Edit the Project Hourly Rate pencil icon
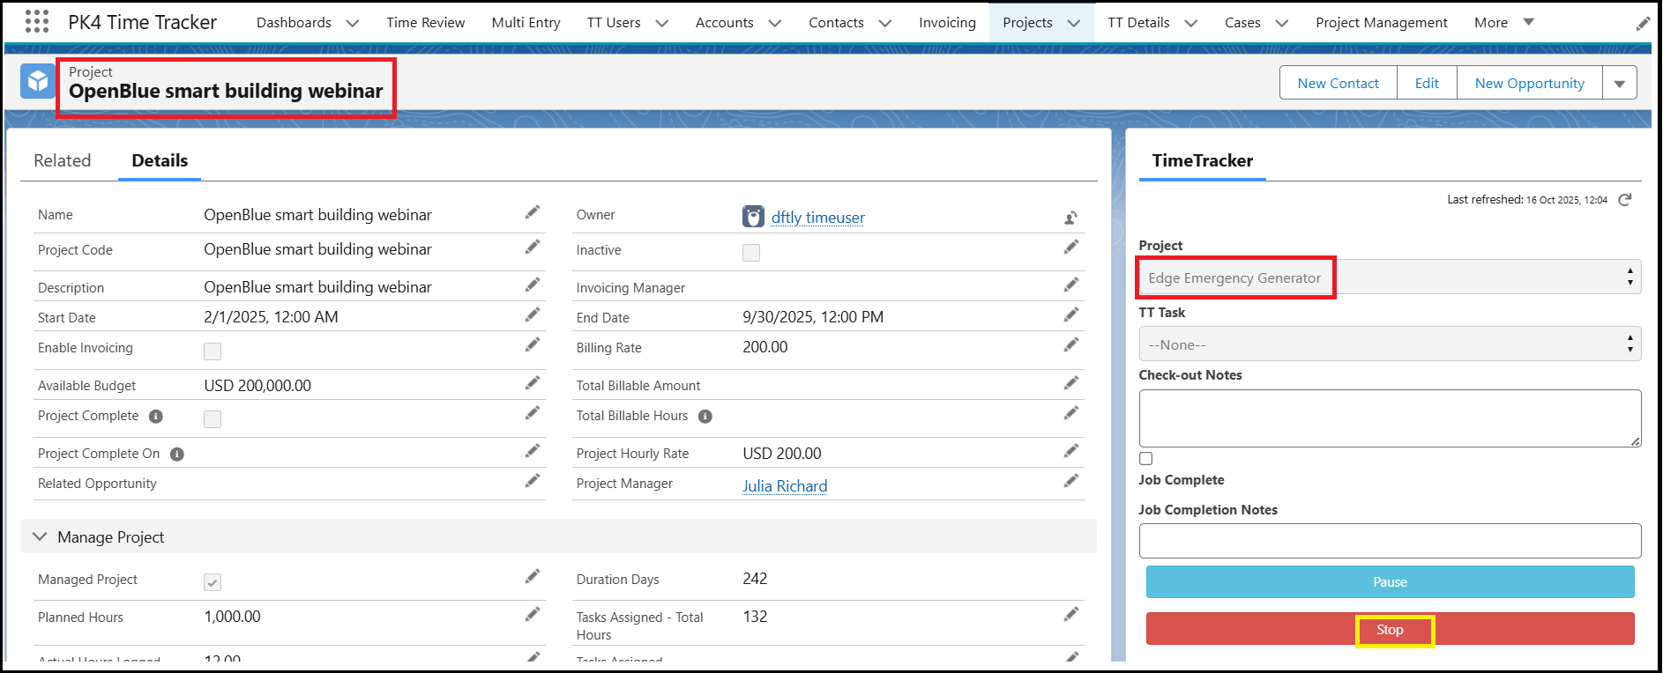The image size is (1663, 673). point(1071,451)
